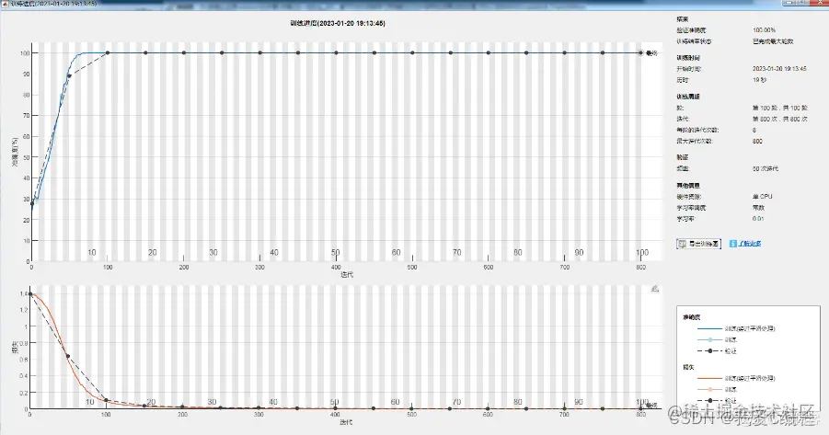829x435 pixels.
Task: Click the app icon in the window title bar
Action: pyautogui.click(x=5, y=3)
